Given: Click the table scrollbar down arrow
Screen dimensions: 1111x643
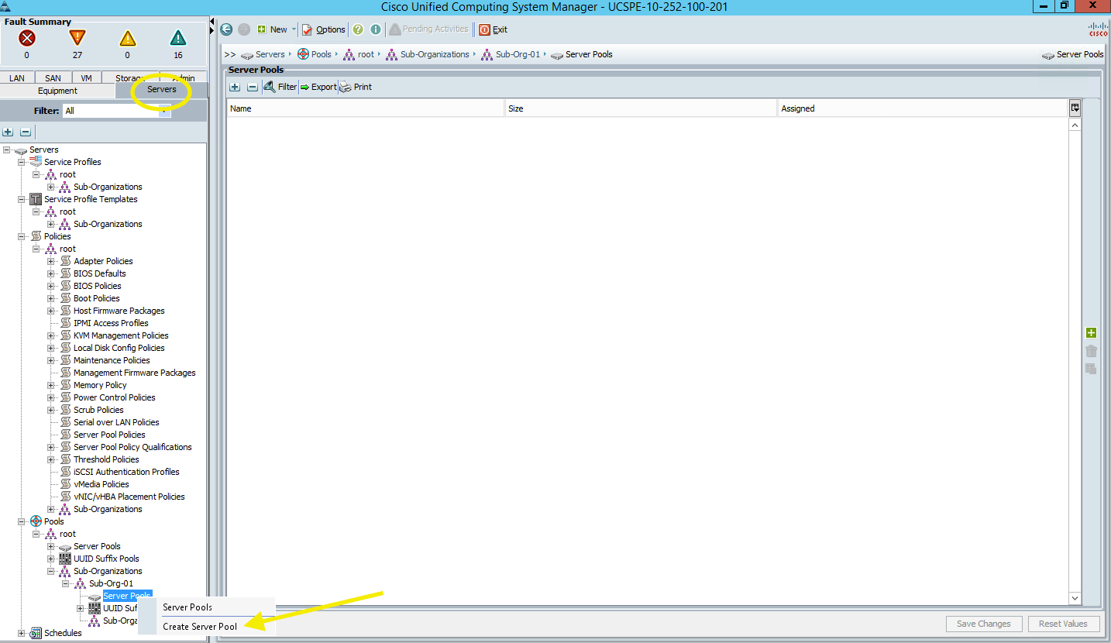Looking at the screenshot, I should pyautogui.click(x=1075, y=598).
